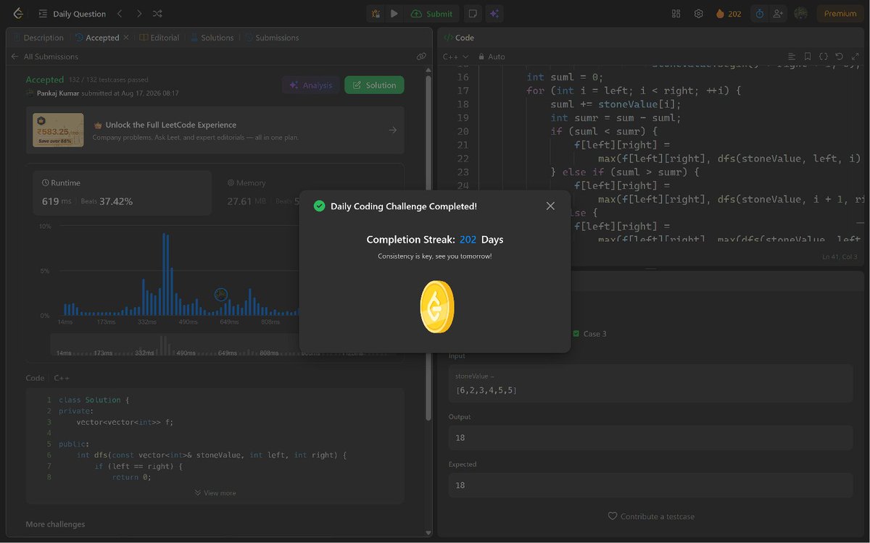870x543 pixels.
Task: Click the format code icon in editor
Action: pos(792,56)
